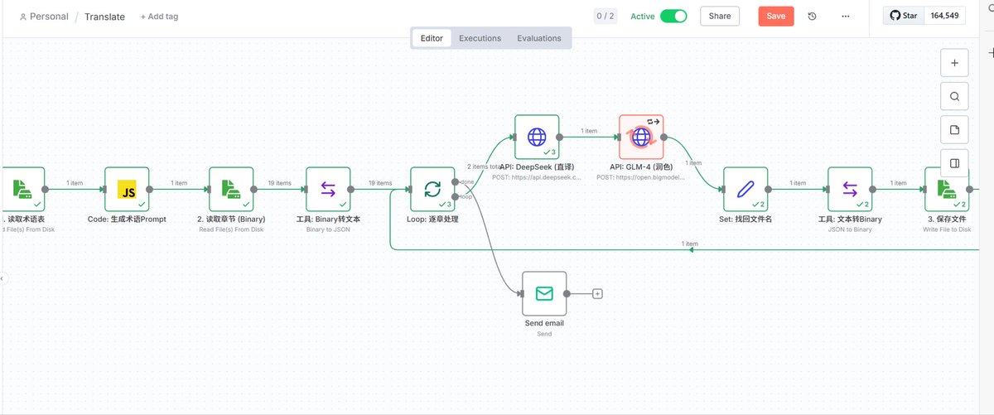
Task: Select the 读取章节 (Binary) file node
Action: 231,189
